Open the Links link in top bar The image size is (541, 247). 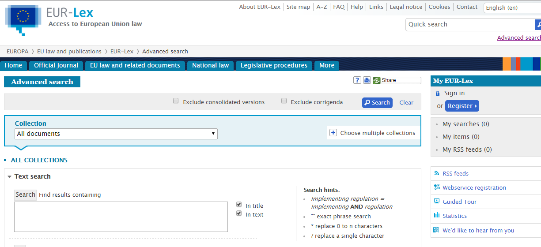376,7
